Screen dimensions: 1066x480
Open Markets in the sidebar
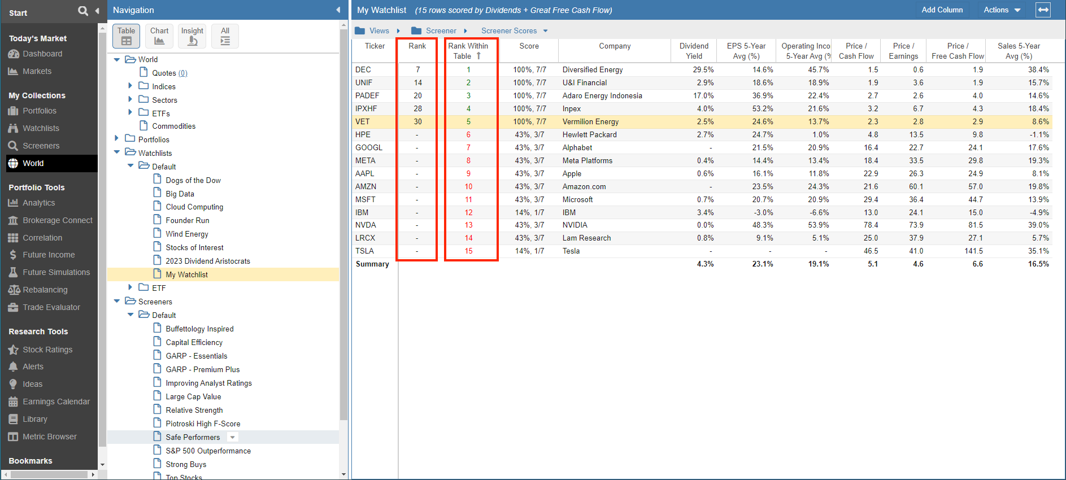click(x=37, y=71)
